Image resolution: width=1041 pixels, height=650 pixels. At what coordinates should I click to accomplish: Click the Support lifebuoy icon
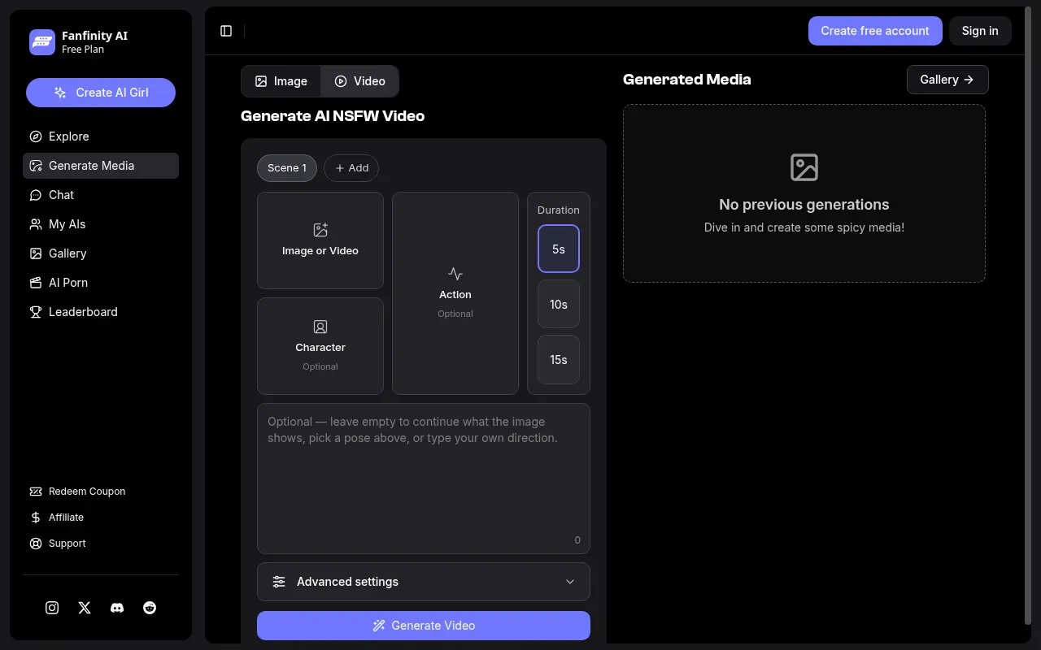coord(36,544)
